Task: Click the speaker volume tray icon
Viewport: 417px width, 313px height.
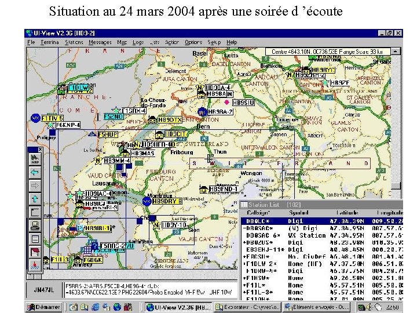Action: pos(368,307)
